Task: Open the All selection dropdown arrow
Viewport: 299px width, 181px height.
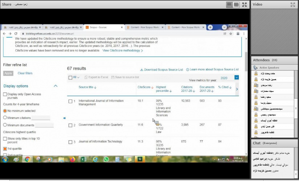Action: (x=78, y=77)
